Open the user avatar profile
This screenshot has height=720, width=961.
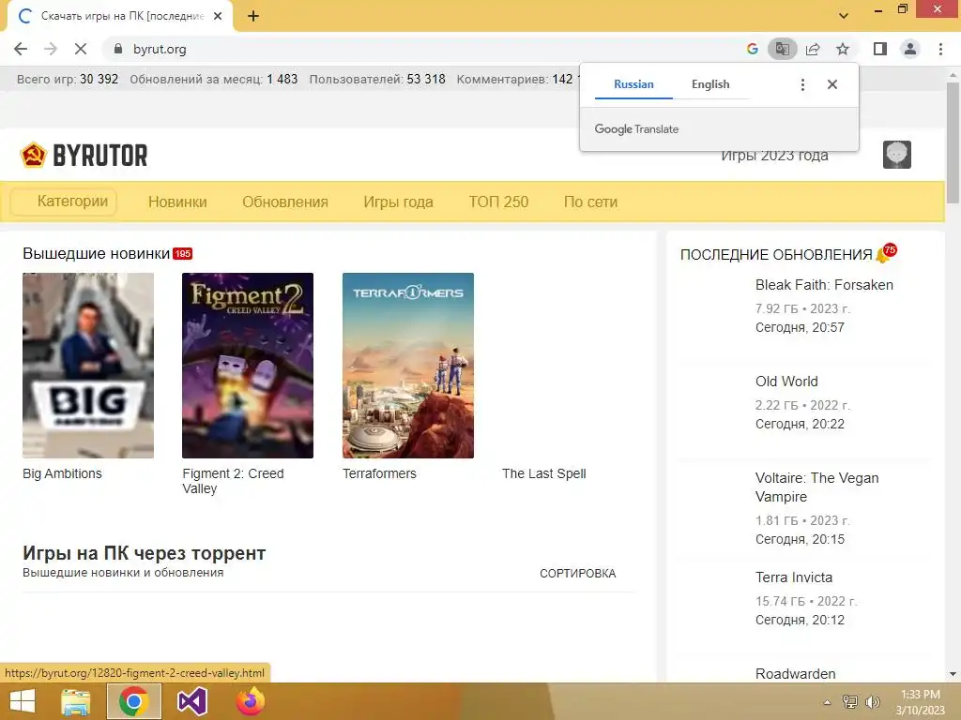click(896, 155)
